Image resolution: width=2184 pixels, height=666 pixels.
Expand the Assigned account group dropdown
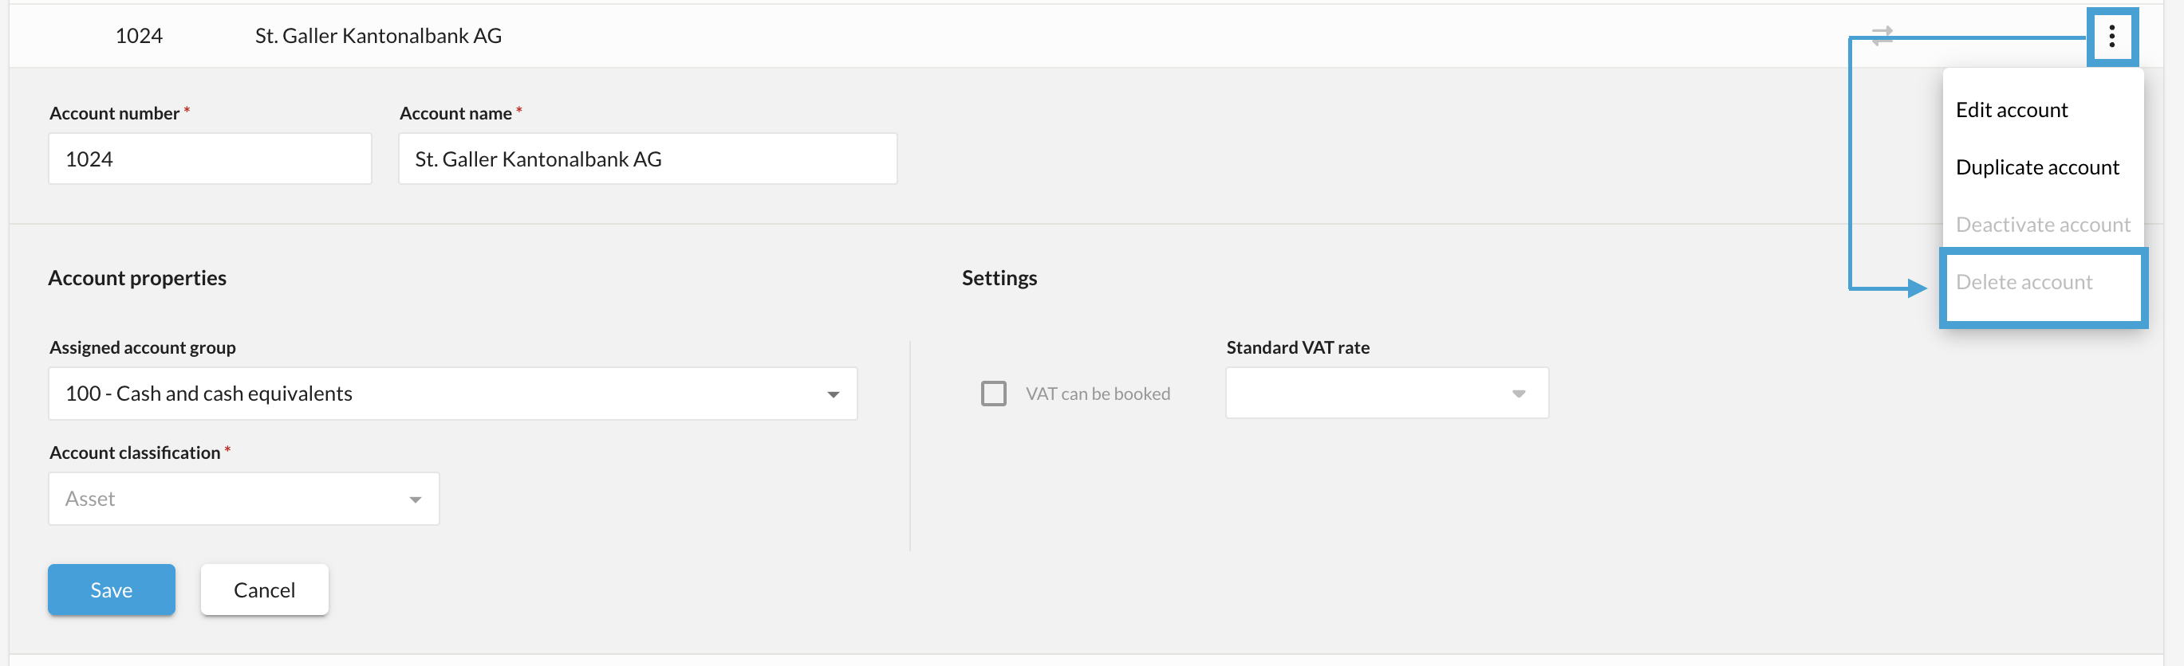coord(453,394)
